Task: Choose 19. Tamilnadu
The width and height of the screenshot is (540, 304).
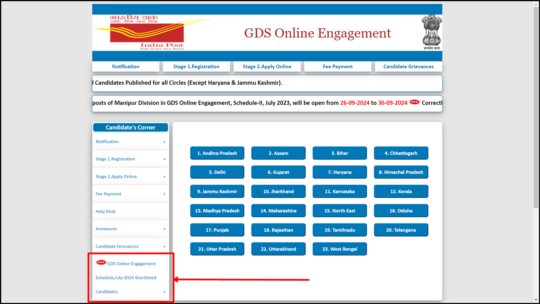Action: coord(340,230)
